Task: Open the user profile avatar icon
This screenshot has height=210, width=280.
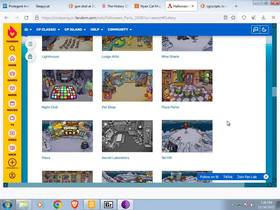Action: coord(12,176)
